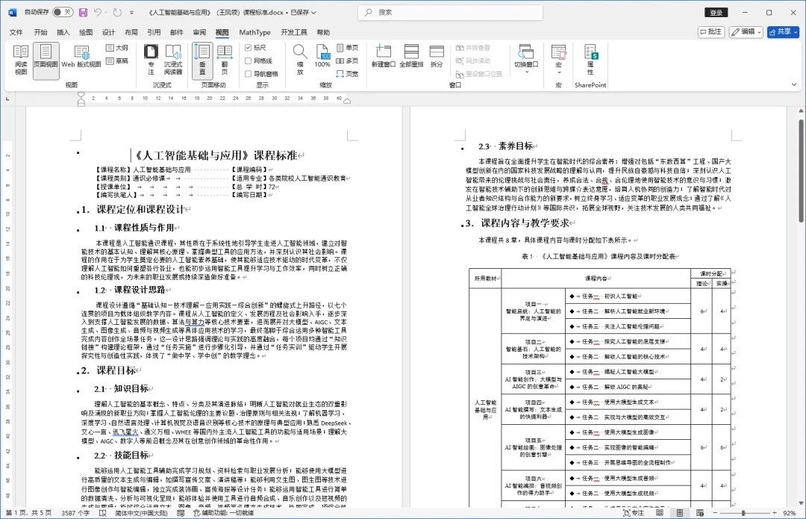The image size is (806, 519).
Task: Click word count 3587 个字
Action: click(75, 513)
